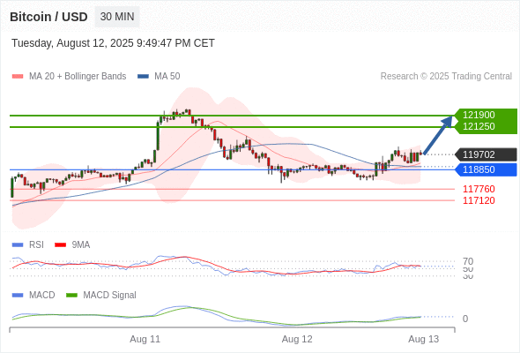Click the blue upward trend arrow

438,134
